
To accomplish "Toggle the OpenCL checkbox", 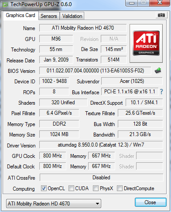I will (44, 188).
